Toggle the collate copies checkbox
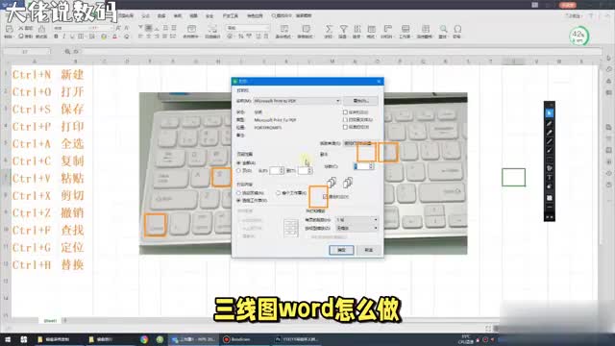 pos(325,196)
